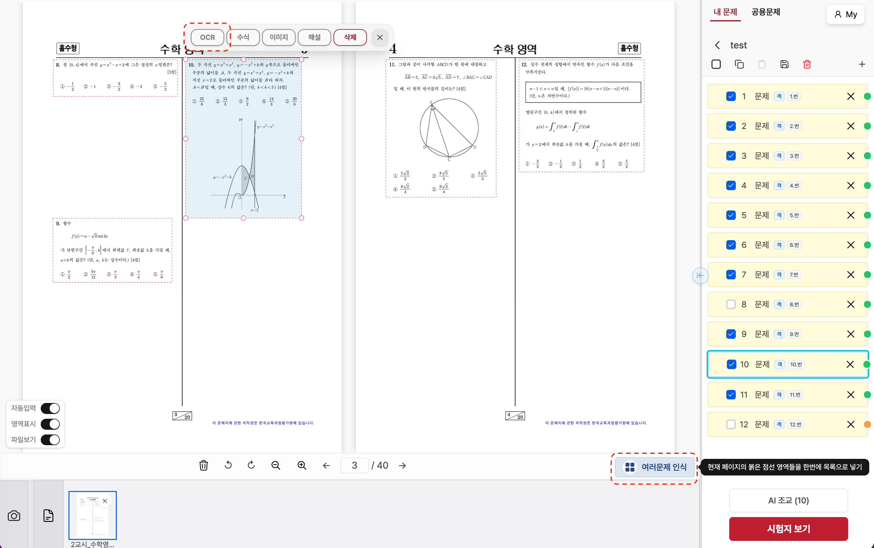
Task: Collapse the right side panel arrow
Action: [700, 275]
